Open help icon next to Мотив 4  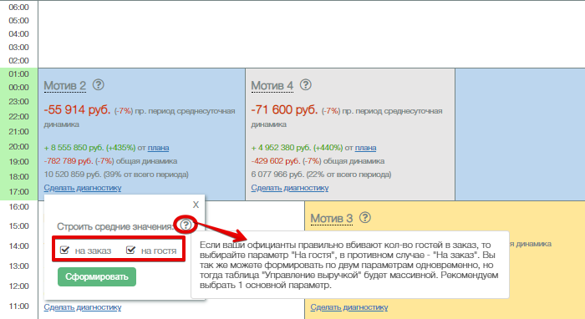306,85
